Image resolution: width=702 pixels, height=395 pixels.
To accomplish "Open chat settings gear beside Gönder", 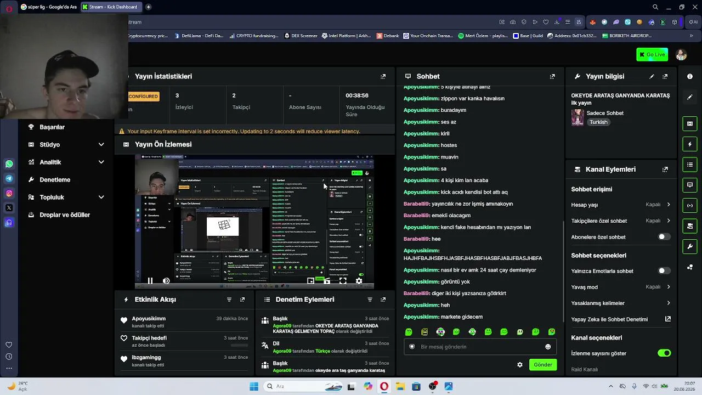I will pos(520,365).
